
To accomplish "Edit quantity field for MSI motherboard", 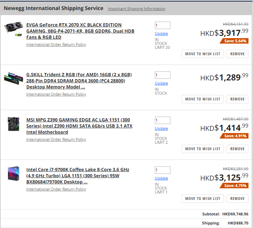I will 163,120.
